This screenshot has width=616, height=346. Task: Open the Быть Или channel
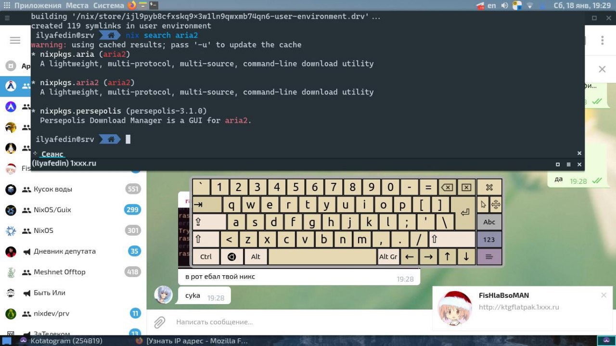tap(73, 293)
